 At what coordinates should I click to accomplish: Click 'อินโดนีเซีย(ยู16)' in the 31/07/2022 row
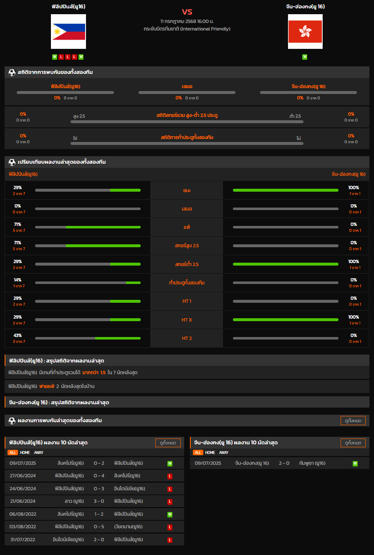tap(68, 540)
